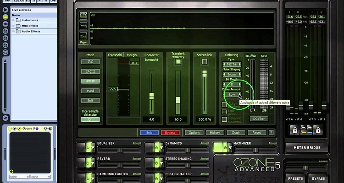The height and width of the screenshot is (183, 344).
Task: Open the Options dialog
Action: (194, 133)
